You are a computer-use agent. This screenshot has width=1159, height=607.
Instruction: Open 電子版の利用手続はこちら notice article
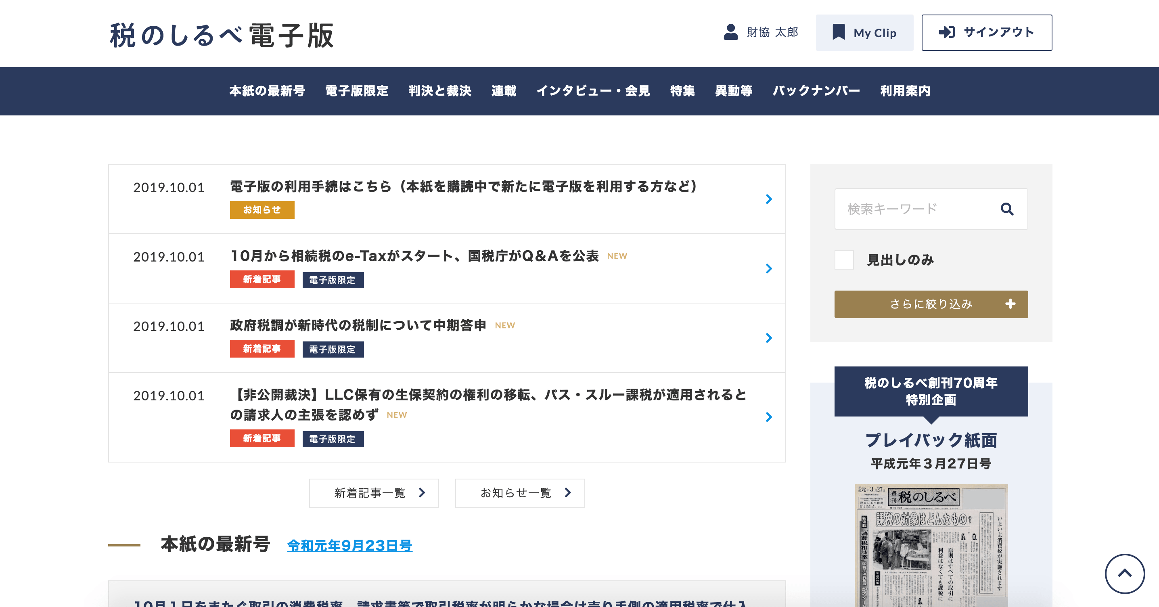pyautogui.click(x=463, y=186)
